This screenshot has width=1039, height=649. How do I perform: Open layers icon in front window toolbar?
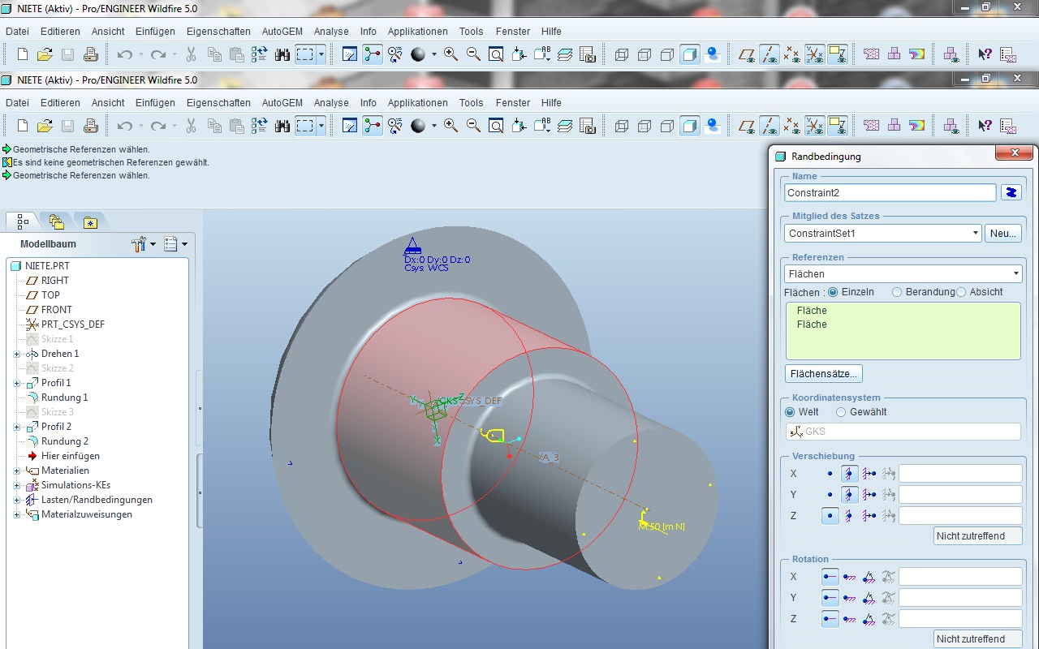pos(565,126)
